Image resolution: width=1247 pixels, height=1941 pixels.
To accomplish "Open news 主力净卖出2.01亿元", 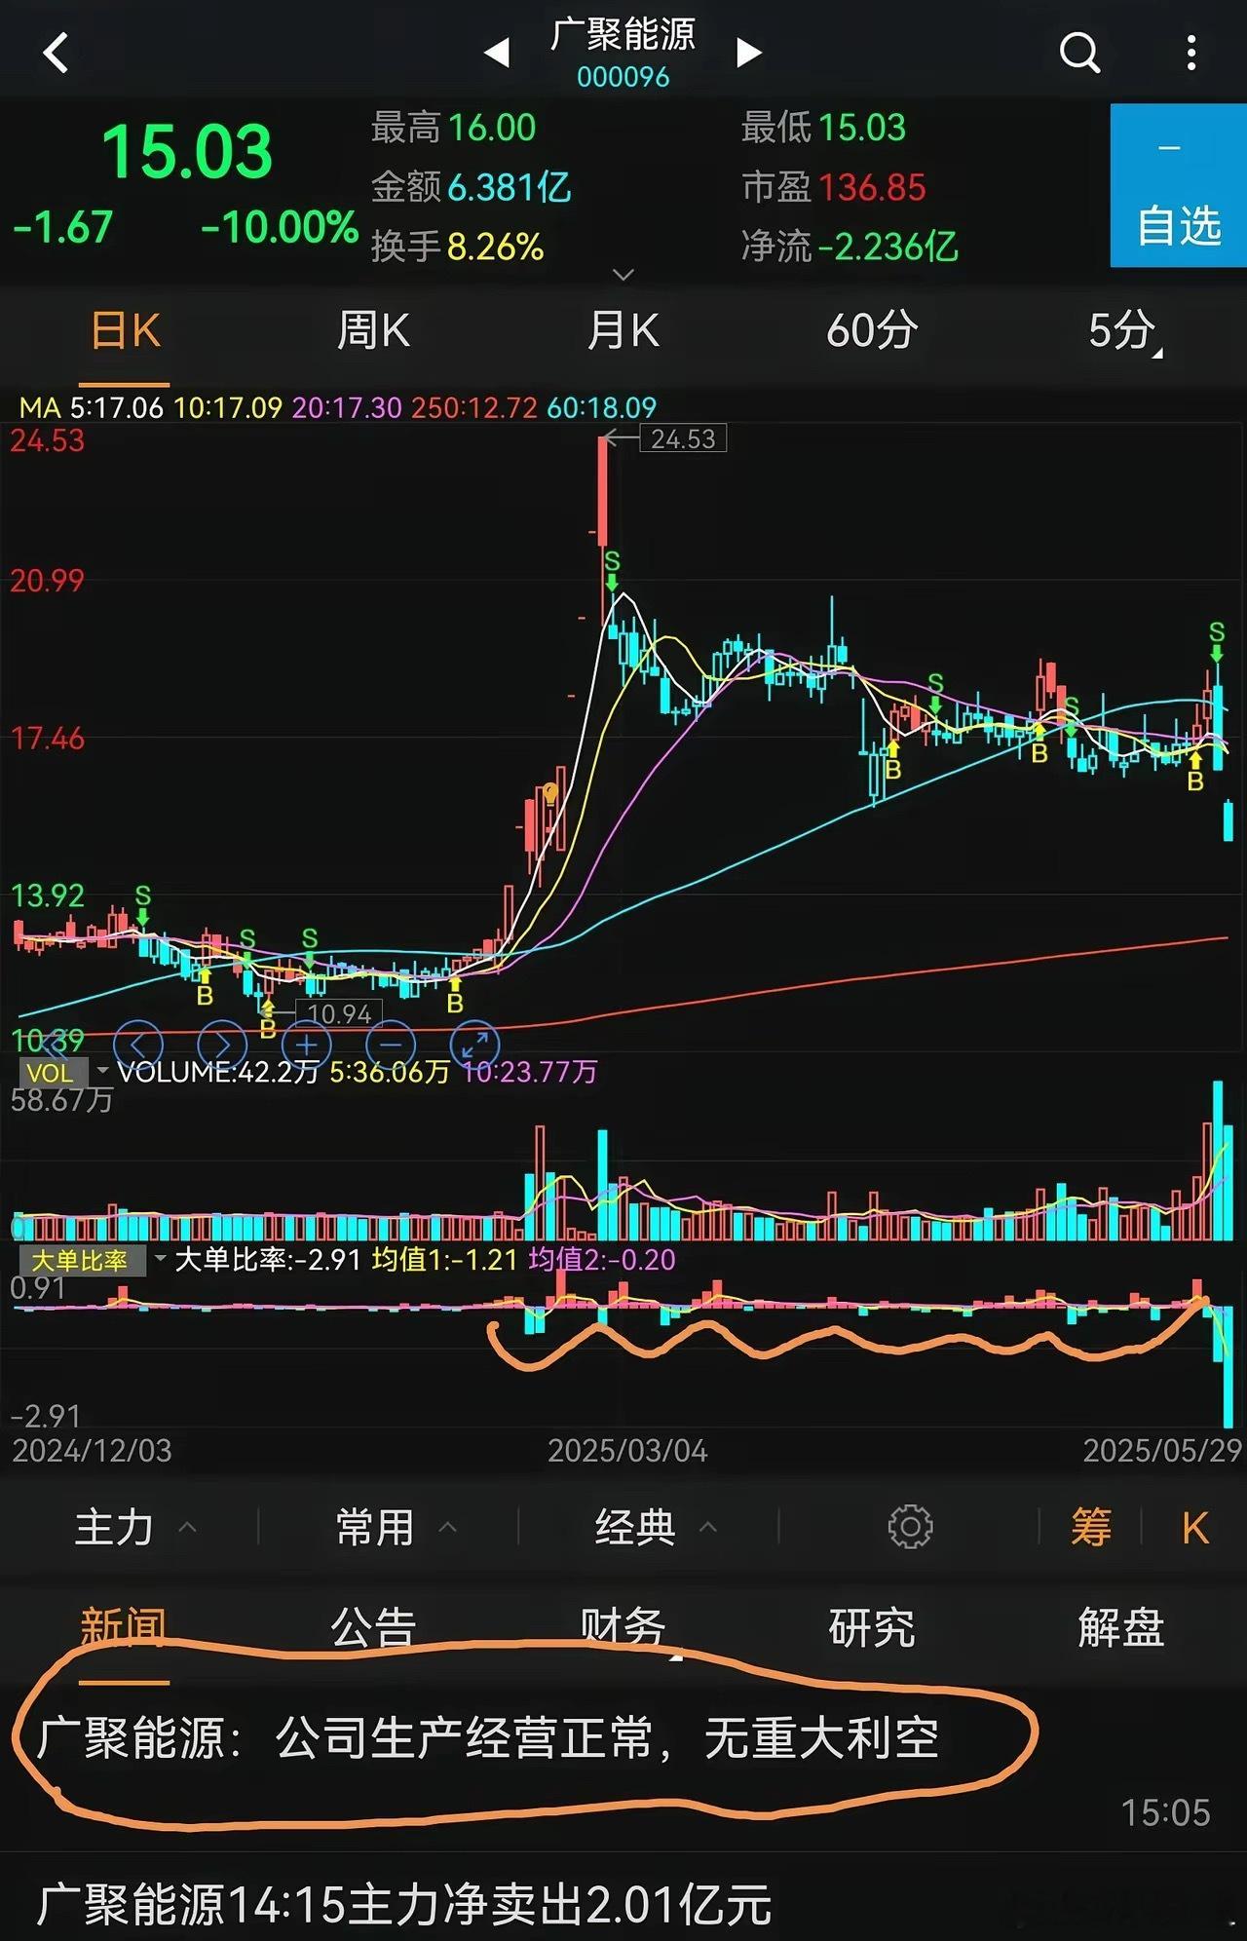I will pyautogui.click(x=404, y=1905).
